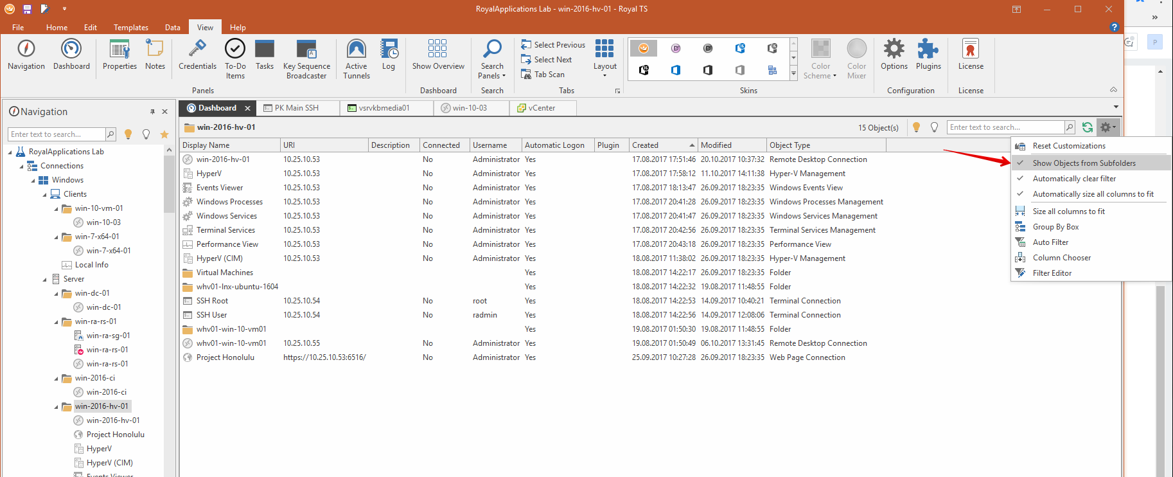
Task: Expand the Search Panels dropdown
Action: click(x=492, y=58)
